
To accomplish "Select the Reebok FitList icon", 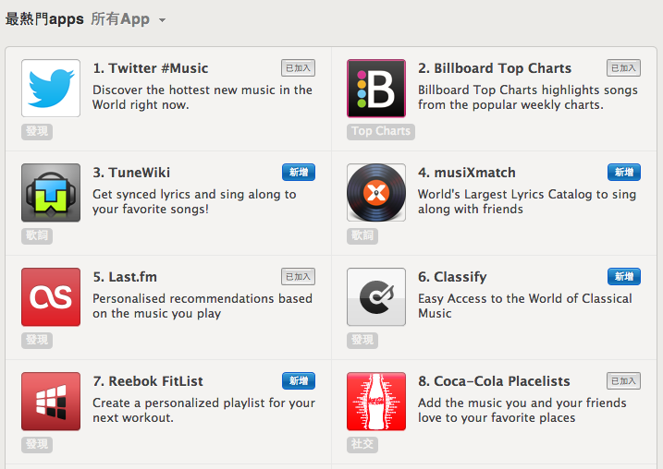I will coord(51,401).
